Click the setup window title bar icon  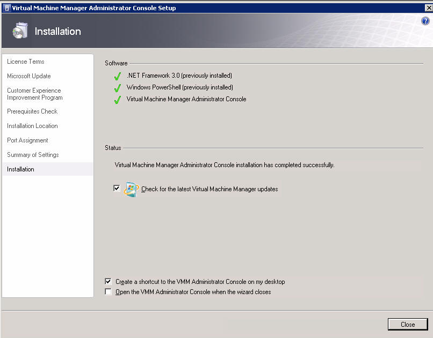(x=7, y=8)
